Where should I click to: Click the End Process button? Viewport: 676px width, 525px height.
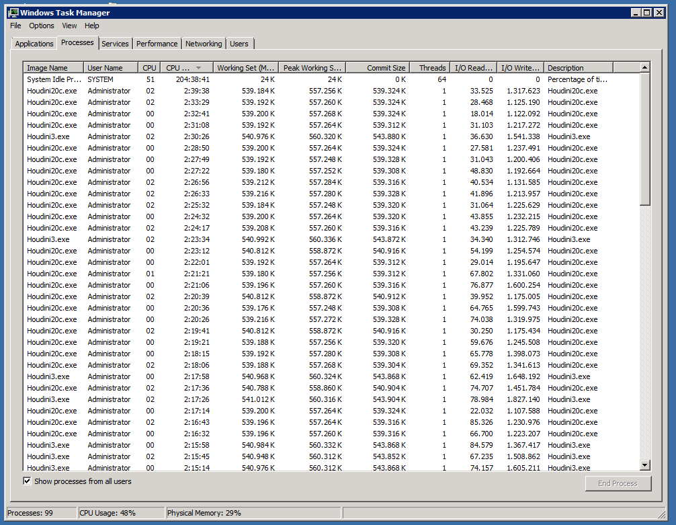[618, 483]
